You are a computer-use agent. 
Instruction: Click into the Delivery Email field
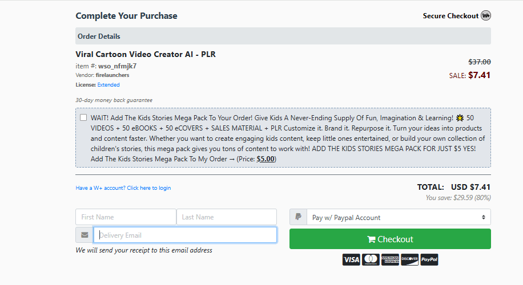point(185,235)
